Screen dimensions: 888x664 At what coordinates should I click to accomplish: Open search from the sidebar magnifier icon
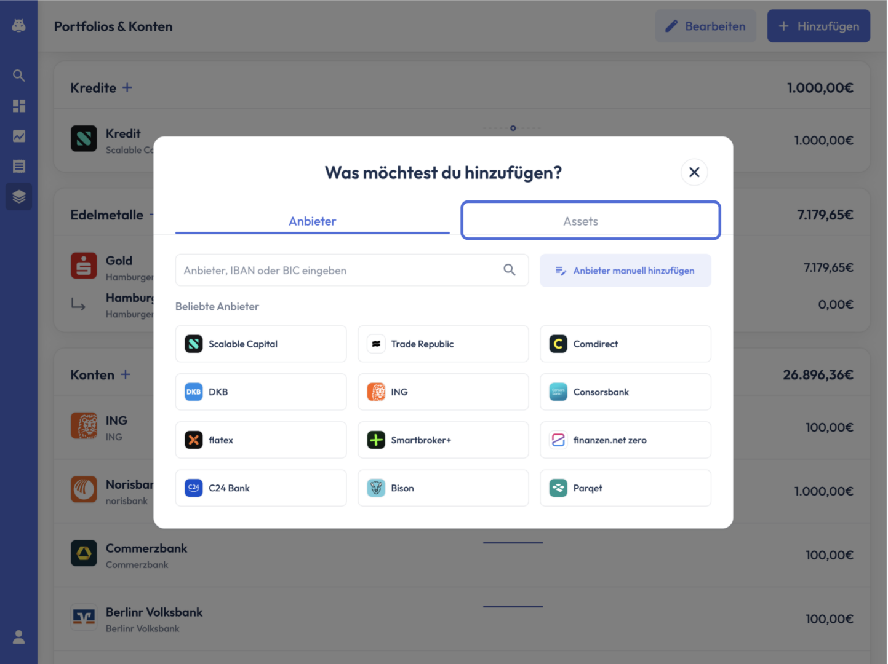[19, 76]
